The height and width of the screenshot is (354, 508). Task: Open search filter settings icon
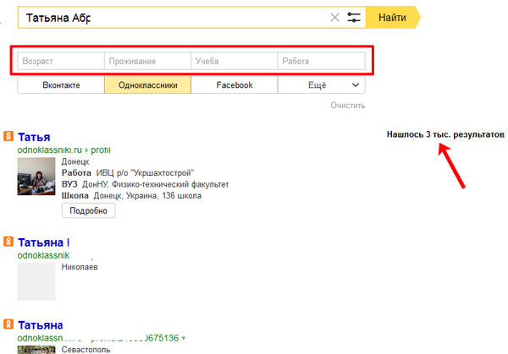(x=354, y=18)
